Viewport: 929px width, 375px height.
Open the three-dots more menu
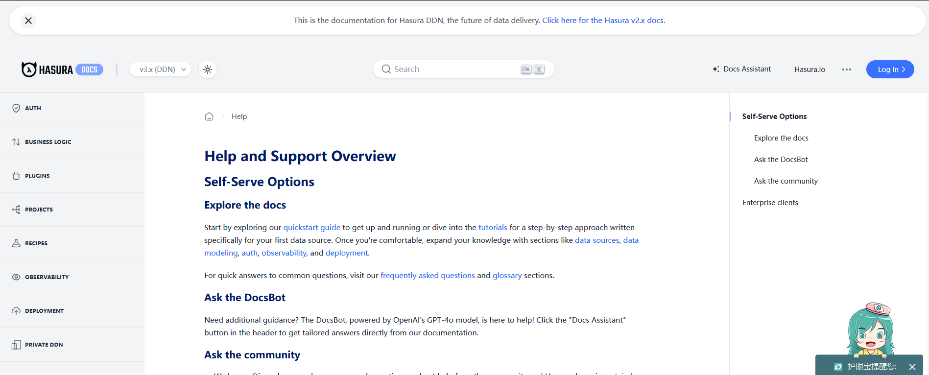[x=846, y=70]
